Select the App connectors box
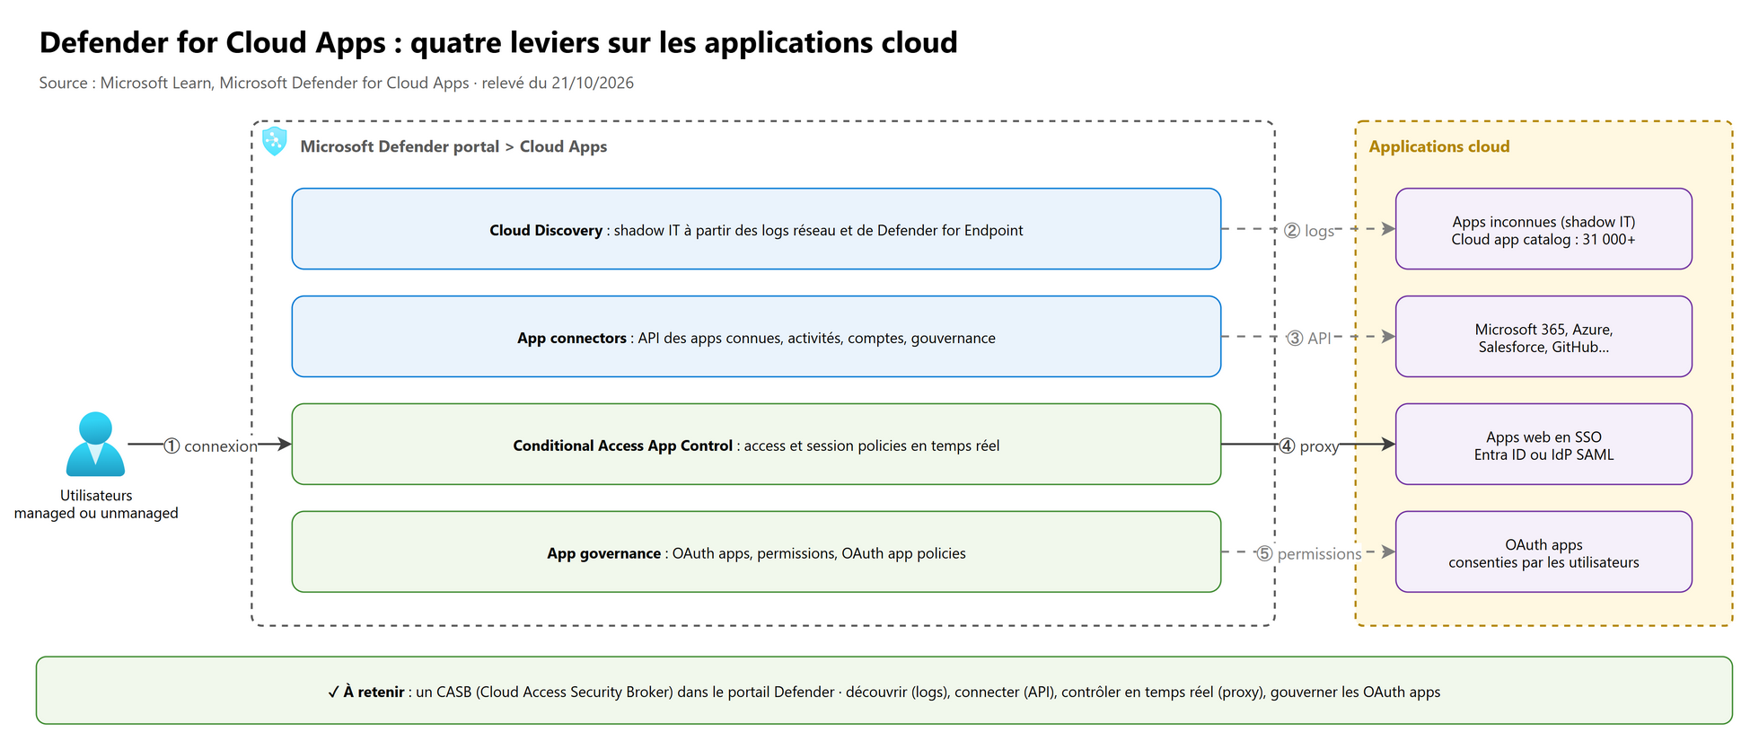 (x=756, y=337)
